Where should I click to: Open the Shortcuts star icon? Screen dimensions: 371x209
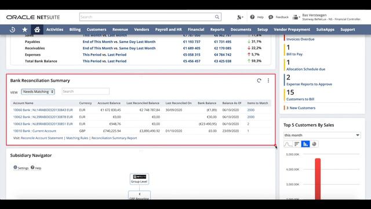[x=24, y=30]
